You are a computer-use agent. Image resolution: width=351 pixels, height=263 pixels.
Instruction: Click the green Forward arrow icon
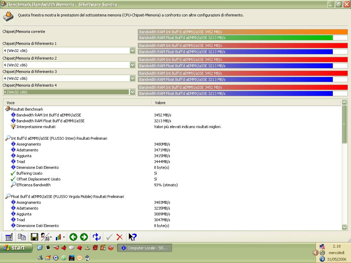click(x=84, y=237)
